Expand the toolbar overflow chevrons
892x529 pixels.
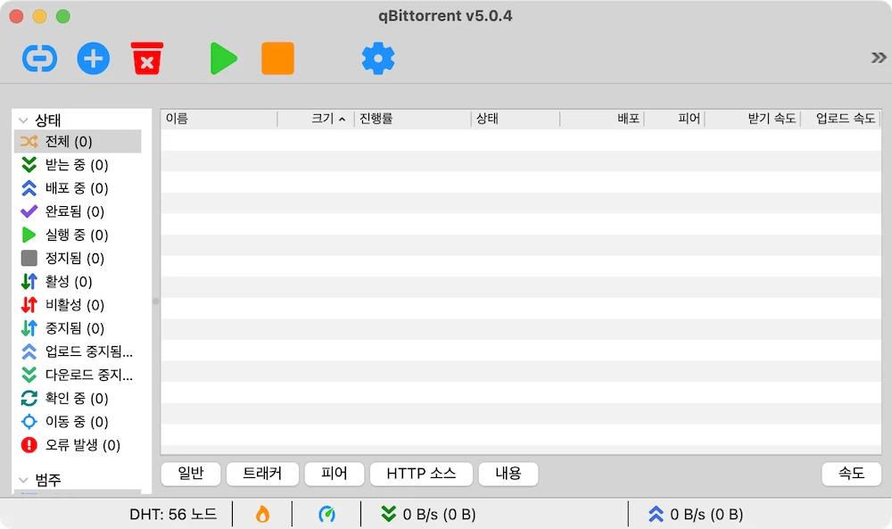(x=879, y=57)
